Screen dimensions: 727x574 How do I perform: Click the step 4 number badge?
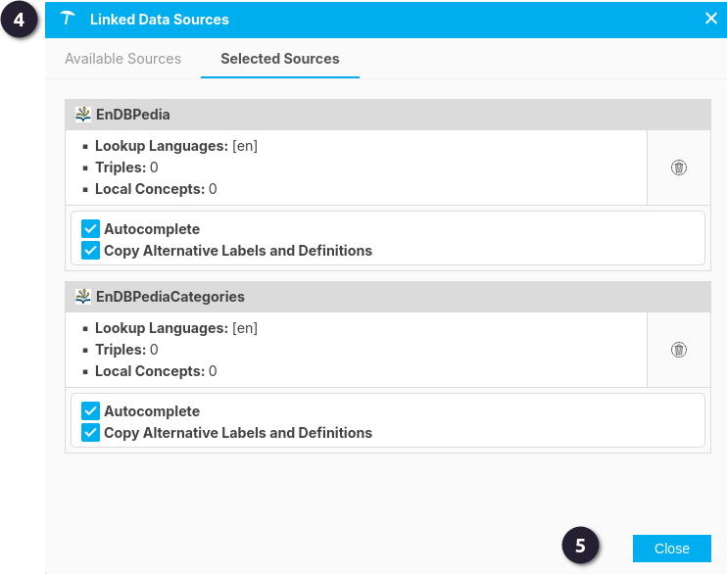[19, 20]
